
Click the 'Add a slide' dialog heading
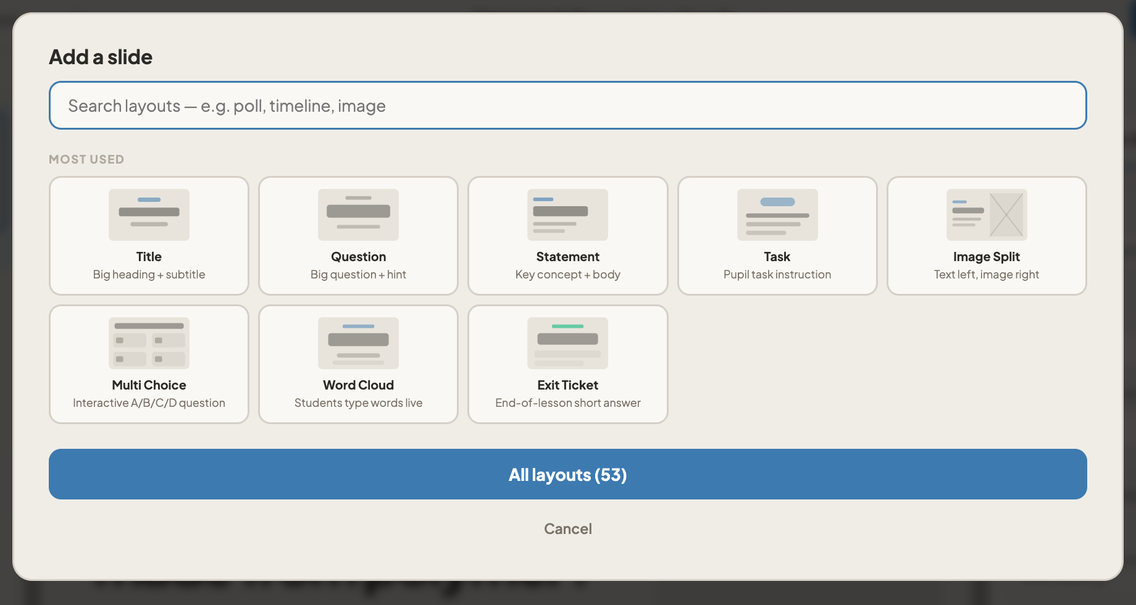[101, 57]
